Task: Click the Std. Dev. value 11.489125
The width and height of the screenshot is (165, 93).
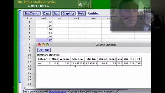Action: click(77, 64)
